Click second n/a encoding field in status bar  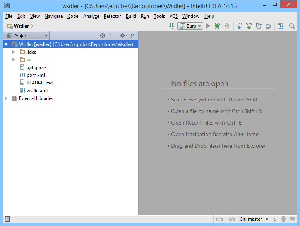[x=232, y=219]
